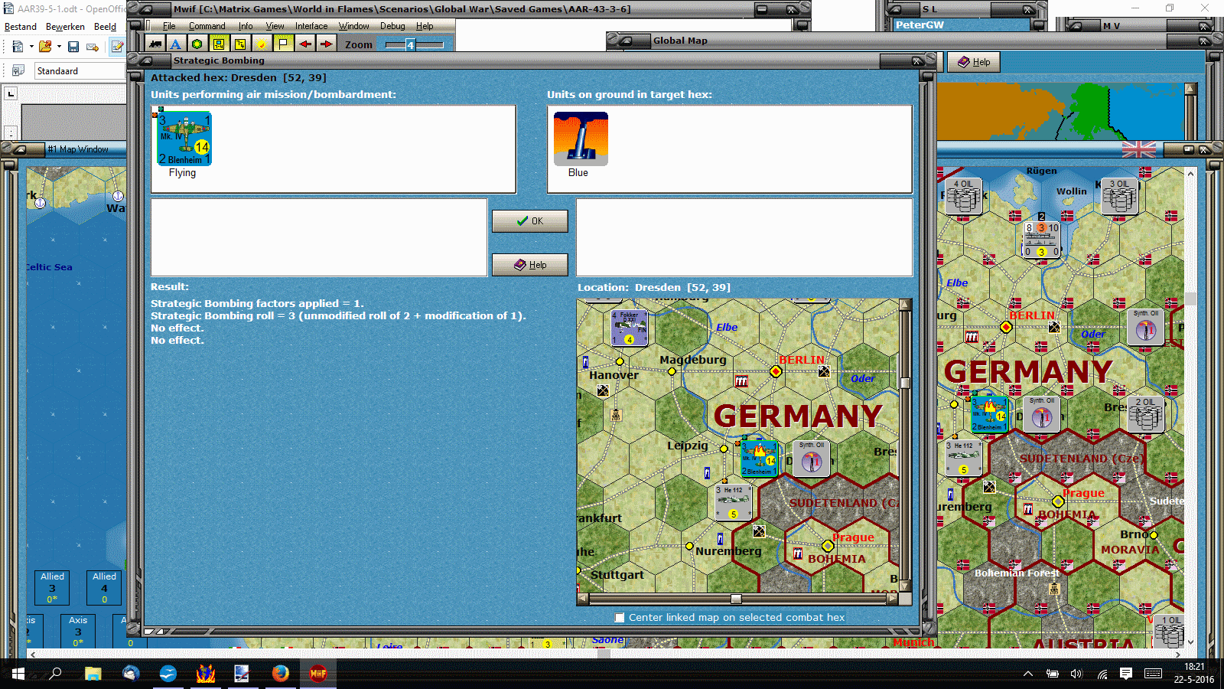
Task: Show hidden system tray icons chevron
Action: (1028, 674)
